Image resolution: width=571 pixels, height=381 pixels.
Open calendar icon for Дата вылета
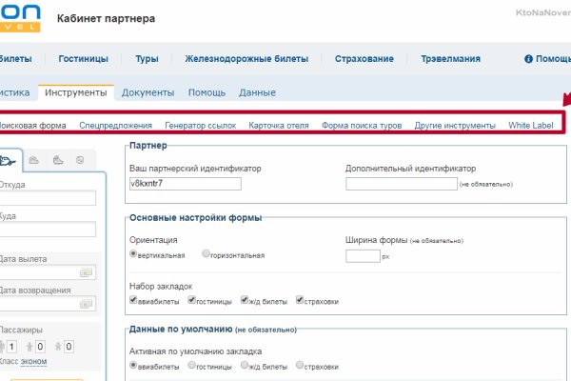pyautogui.click(x=87, y=273)
